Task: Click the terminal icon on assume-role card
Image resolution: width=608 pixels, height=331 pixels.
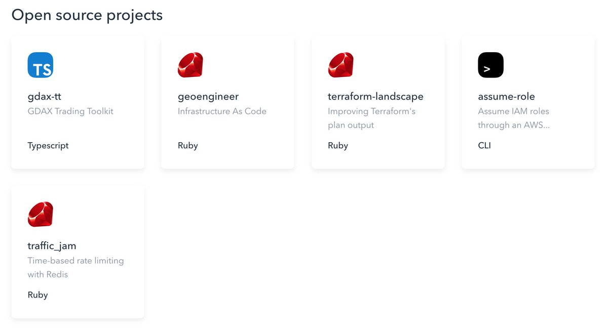Action: [x=491, y=65]
